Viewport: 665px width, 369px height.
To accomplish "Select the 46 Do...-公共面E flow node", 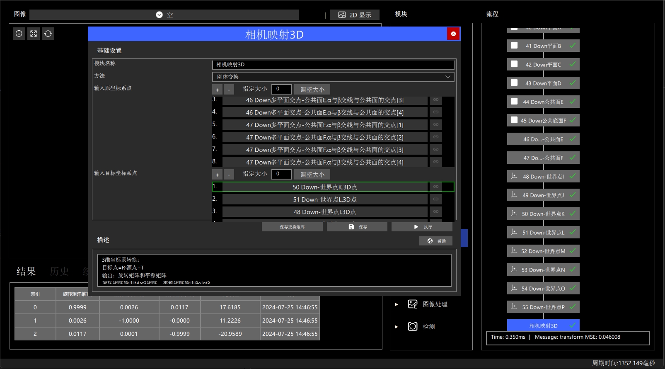I will (543, 139).
